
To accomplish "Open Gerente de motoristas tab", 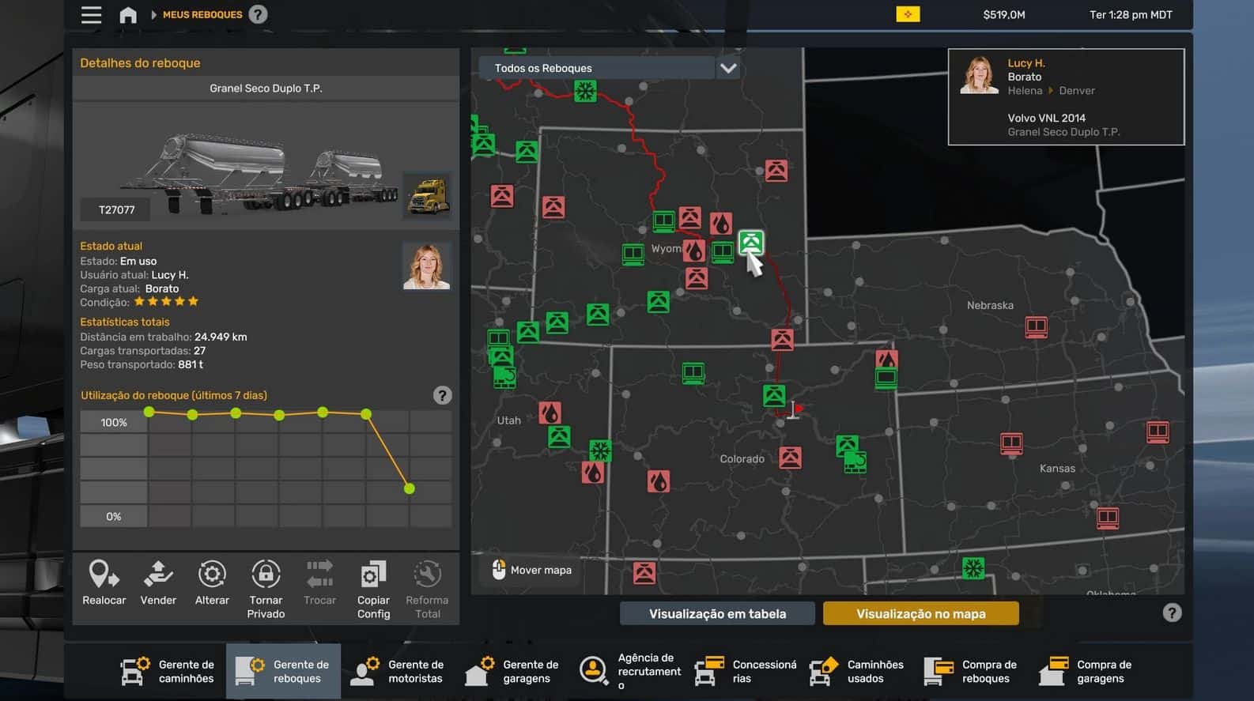I will tap(398, 671).
